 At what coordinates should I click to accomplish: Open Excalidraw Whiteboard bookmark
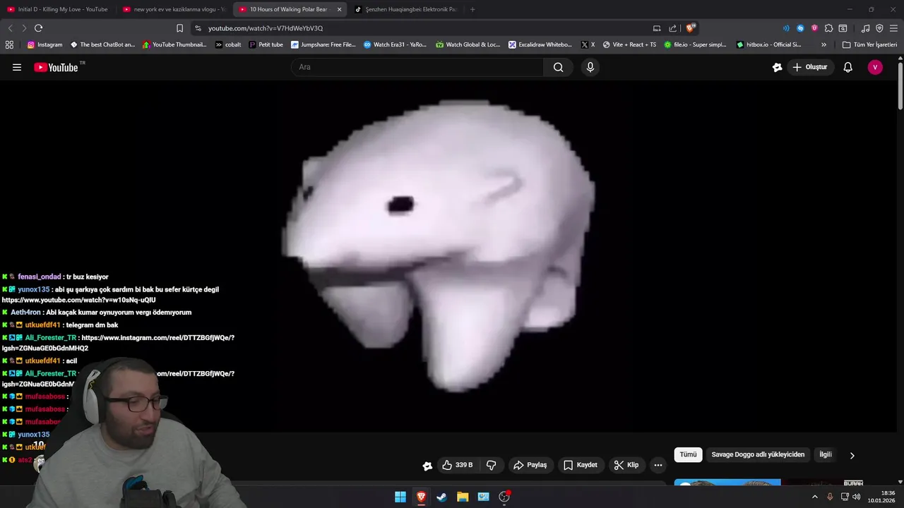(x=540, y=44)
